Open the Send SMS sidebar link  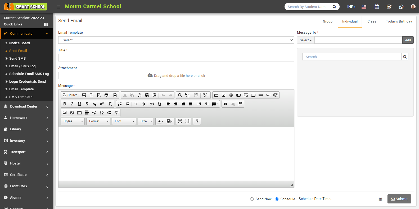pyautogui.click(x=17, y=59)
